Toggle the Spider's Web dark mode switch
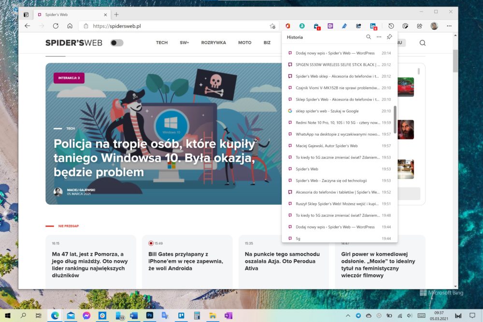 click(117, 43)
